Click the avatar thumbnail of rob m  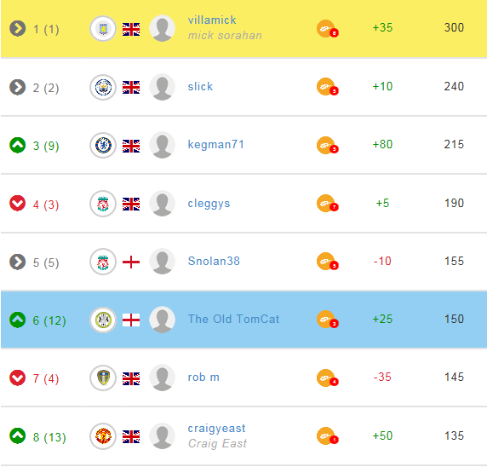pos(162,378)
